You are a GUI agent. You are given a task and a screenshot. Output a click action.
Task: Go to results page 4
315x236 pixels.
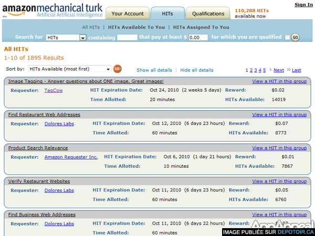tap(260, 70)
